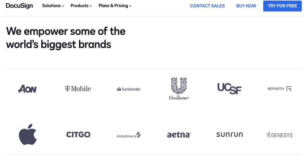304x160 pixels.
Task: Open the Plans & Pricing dropdown
Action: pos(115,6)
